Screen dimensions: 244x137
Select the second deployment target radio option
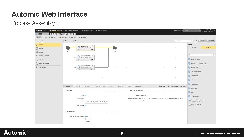coord(85,119)
